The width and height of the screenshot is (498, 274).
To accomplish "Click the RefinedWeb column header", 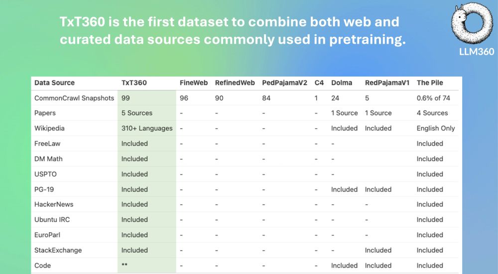I will click(235, 83).
